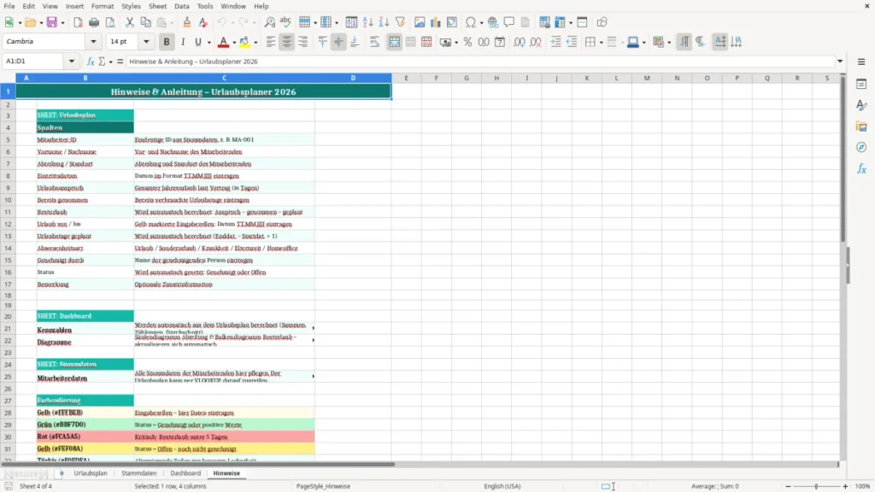Viewport: 875px width, 492px height.
Task: Open font name dropdown
Action: coord(93,42)
